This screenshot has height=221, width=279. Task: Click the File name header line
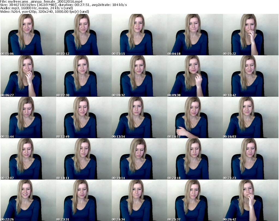tap(41, 2)
